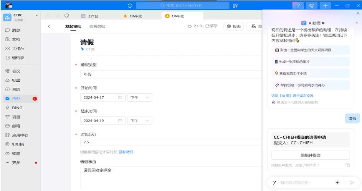Click the 时长 field showing 2.5
The height and width of the screenshot is (191, 362).
(x=171, y=142)
